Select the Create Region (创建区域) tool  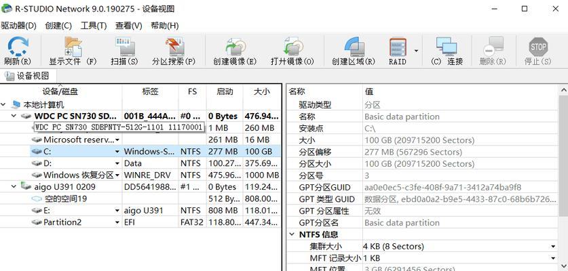354,51
